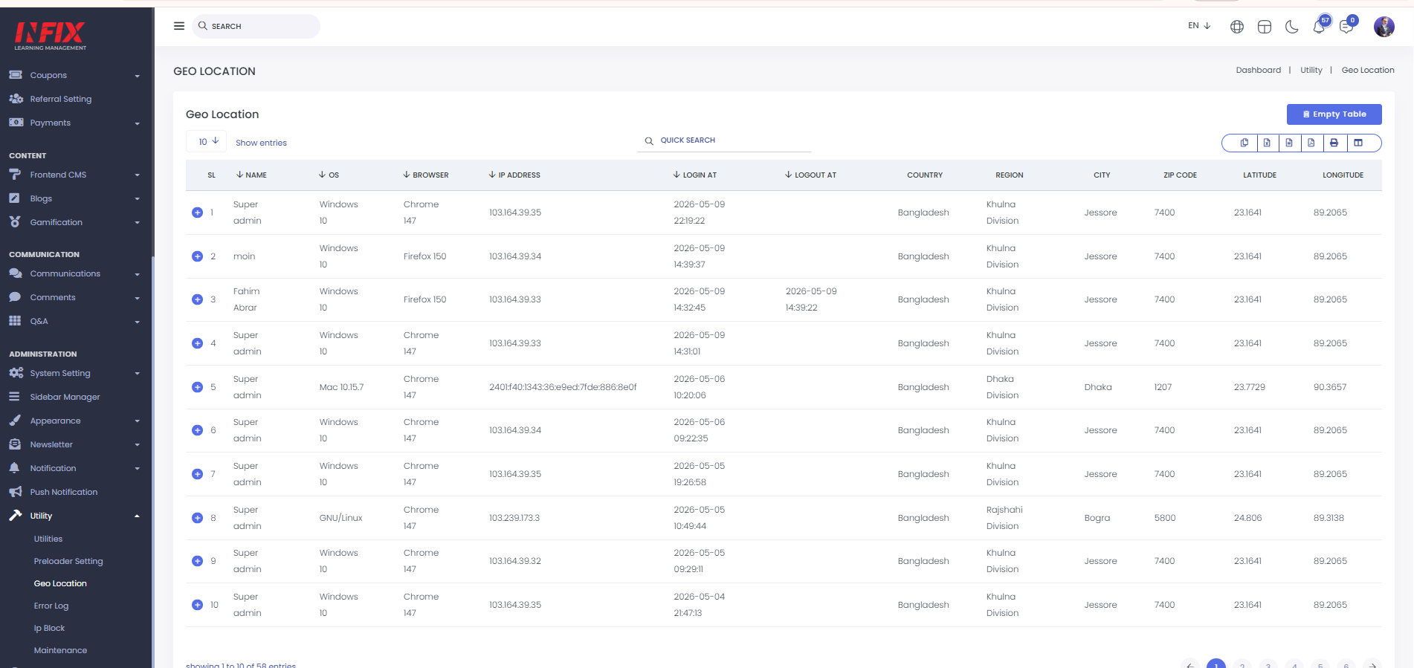
Task: Open Referral Setting in sidebar
Action: point(61,99)
